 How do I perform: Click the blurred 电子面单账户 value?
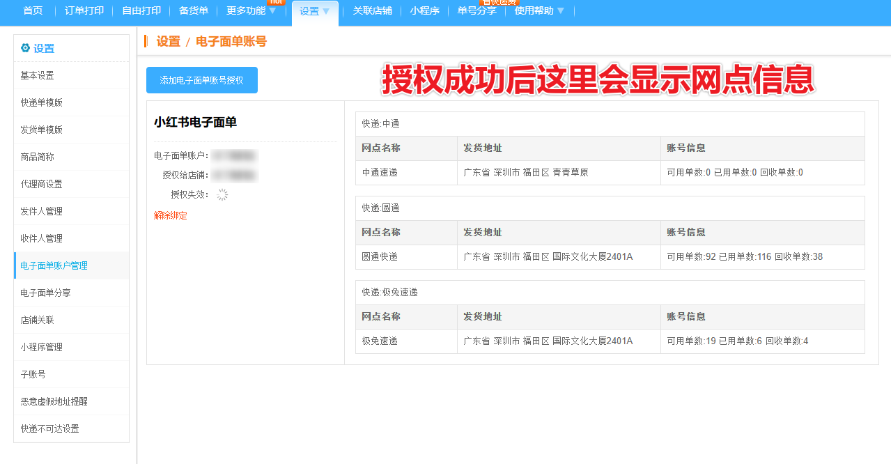tap(233, 155)
